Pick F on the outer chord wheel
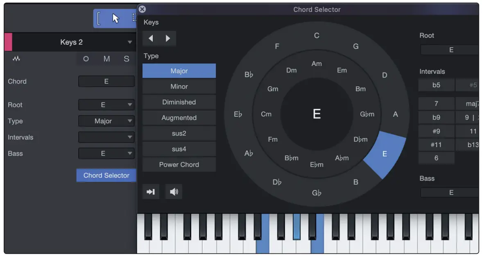The image size is (482, 256). (x=277, y=46)
